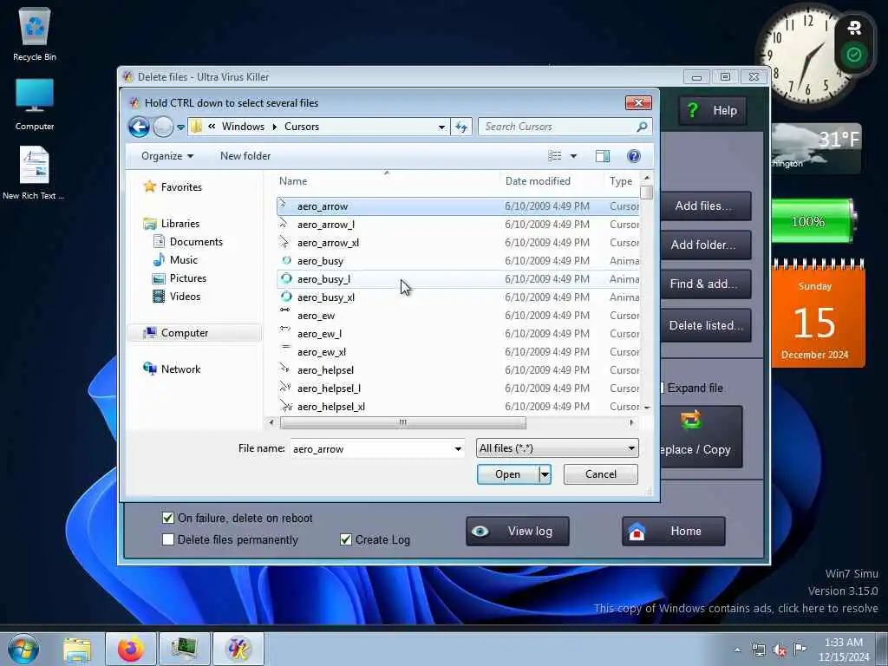Screen dimensions: 888x666
Task: Click the green question mark Help icon
Action: tap(692, 110)
